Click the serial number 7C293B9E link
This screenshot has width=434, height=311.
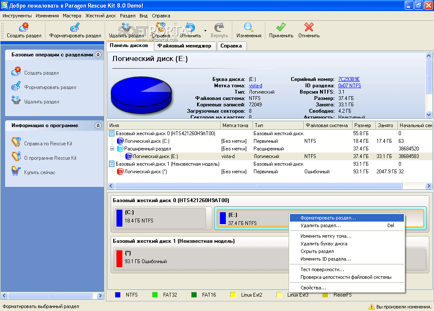coord(349,79)
